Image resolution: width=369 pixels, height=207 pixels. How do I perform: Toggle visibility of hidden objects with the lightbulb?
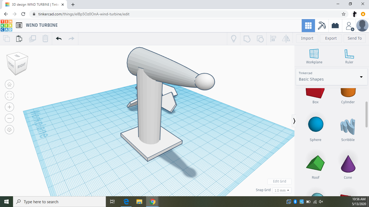pos(233,39)
